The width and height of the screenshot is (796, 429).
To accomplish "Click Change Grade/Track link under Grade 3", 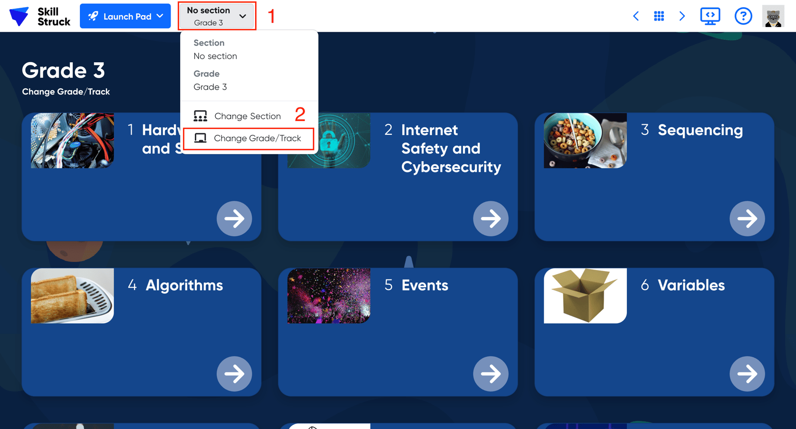I will tap(66, 92).
